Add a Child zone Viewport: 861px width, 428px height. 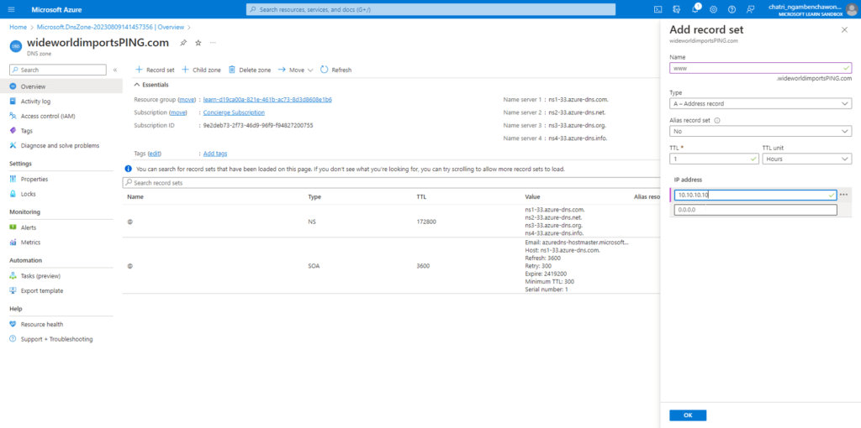pos(202,70)
